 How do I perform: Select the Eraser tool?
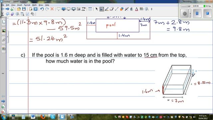111,9
